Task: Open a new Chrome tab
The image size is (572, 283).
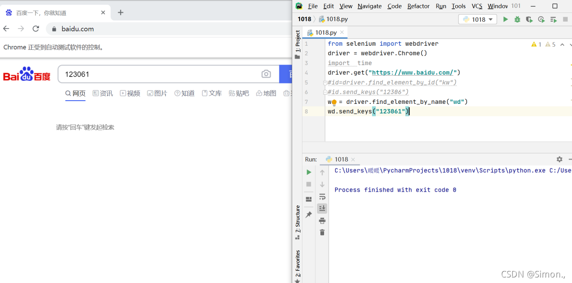Action: (x=120, y=12)
